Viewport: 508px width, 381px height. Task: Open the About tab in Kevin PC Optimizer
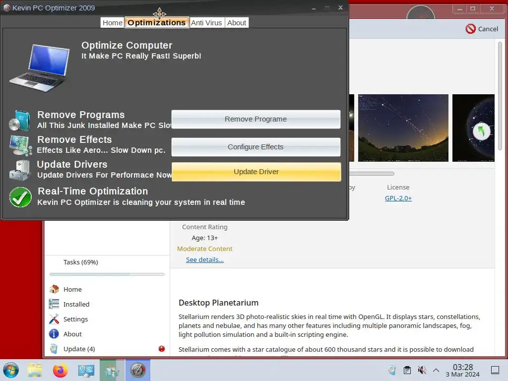(237, 23)
